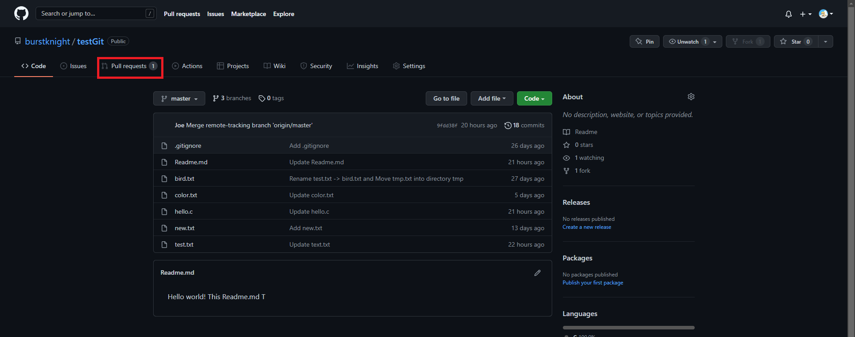View the 18 commits history

pyautogui.click(x=524, y=125)
